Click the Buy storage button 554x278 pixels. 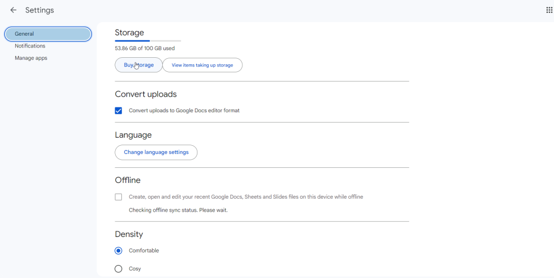click(x=138, y=65)
